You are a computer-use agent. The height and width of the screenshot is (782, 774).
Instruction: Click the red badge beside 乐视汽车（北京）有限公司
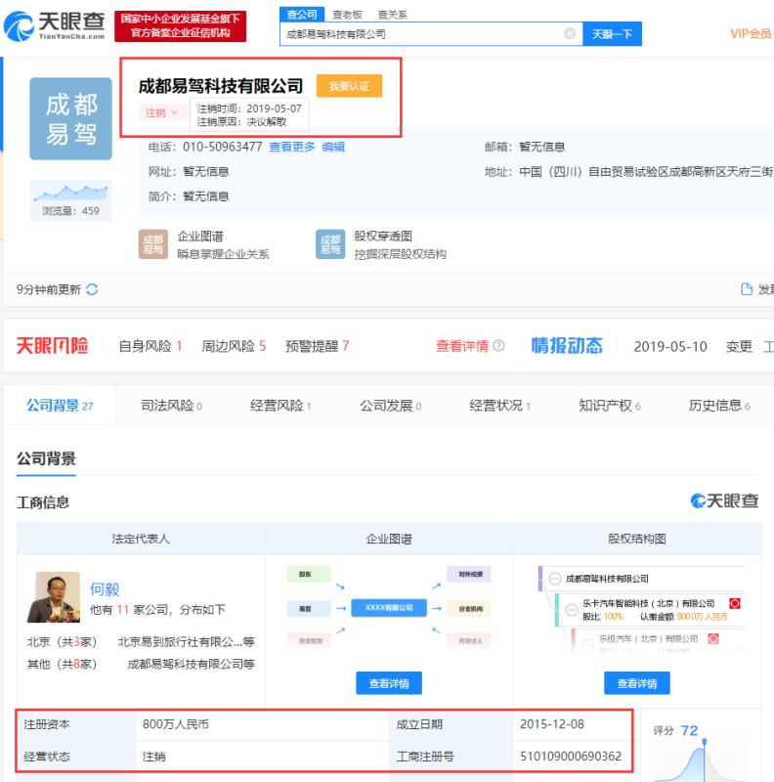click(x=713, y=638)
